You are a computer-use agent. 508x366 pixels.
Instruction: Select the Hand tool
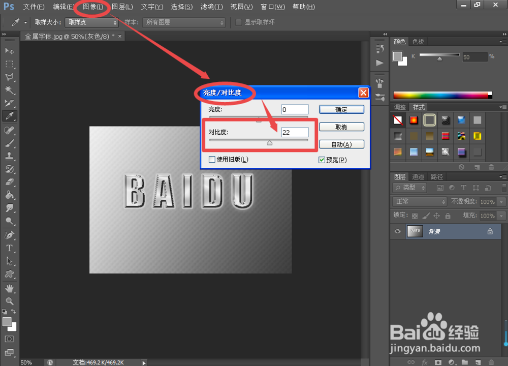[x=9, y=288]
